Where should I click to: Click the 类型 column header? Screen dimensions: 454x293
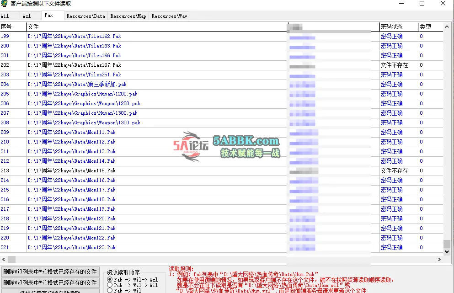click(x=431, y=27)
